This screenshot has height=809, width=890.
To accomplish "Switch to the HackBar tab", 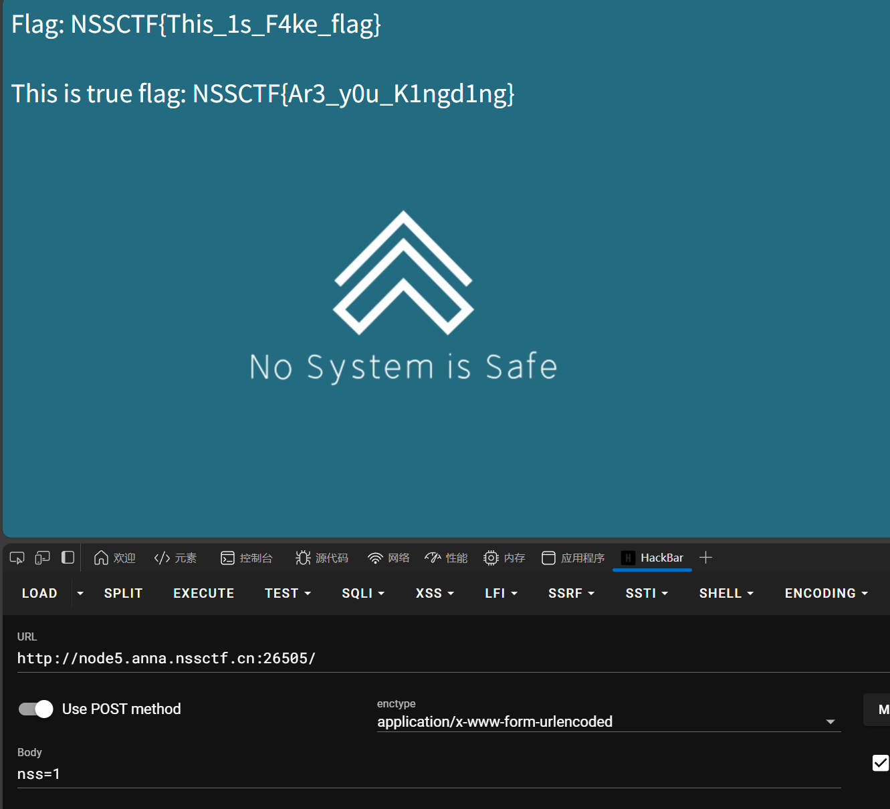I will [x=652, y=558].
